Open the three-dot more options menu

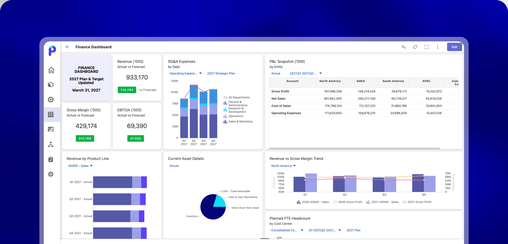click(438, 47)
